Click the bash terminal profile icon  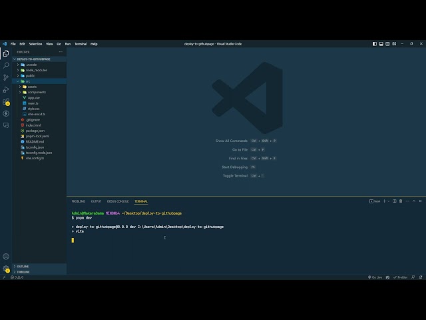371,201
